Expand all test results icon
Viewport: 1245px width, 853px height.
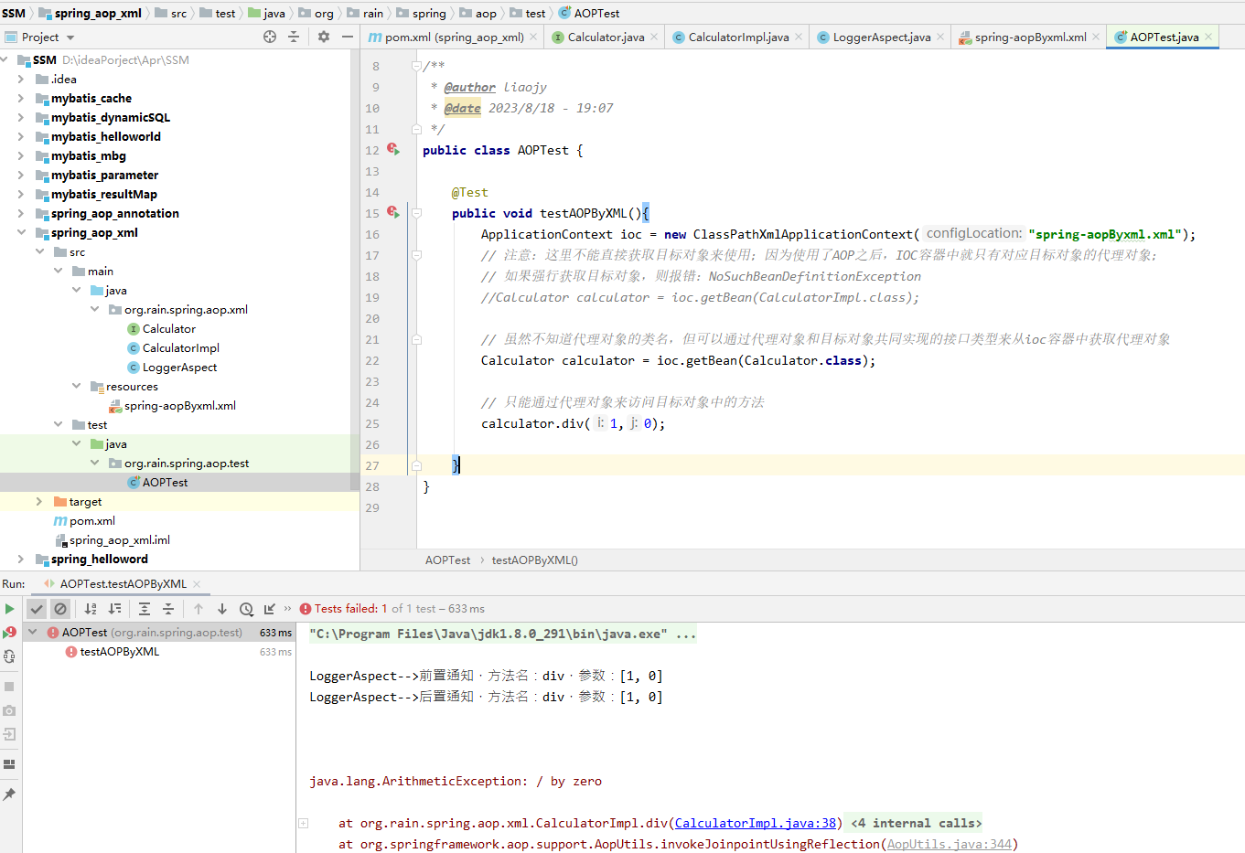145,609
